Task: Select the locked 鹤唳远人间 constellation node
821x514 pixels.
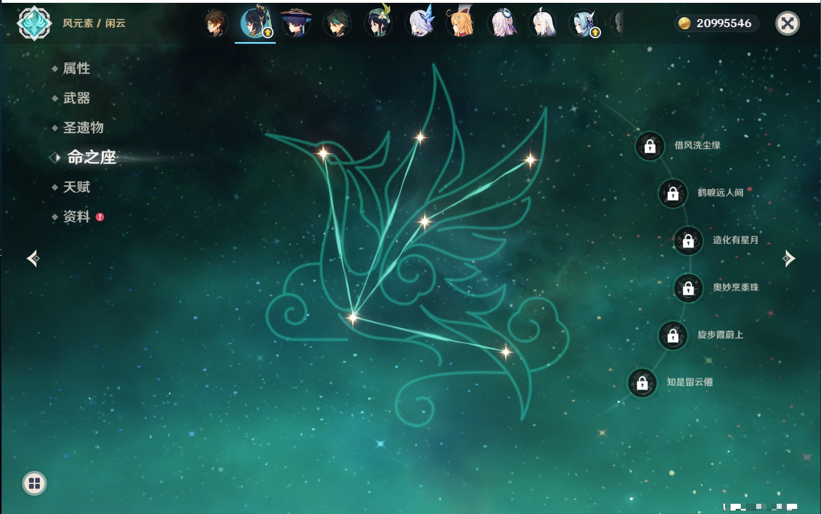Action: [x=673, y=194]
